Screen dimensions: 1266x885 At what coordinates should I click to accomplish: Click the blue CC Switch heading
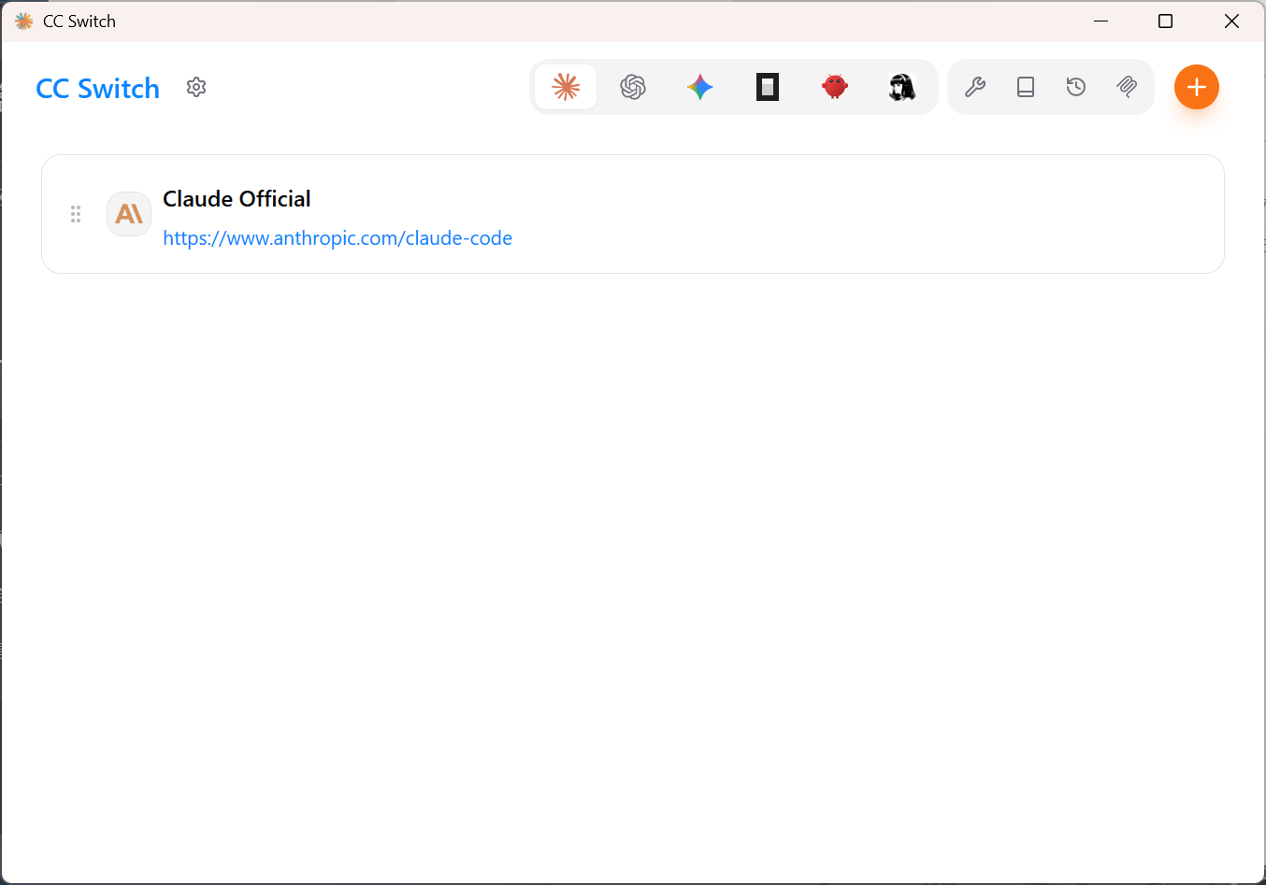[97, 89]
